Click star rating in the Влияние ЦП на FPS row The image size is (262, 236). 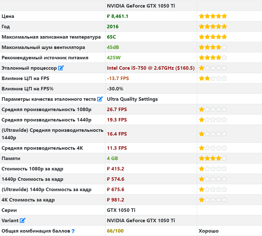point(213,78)
